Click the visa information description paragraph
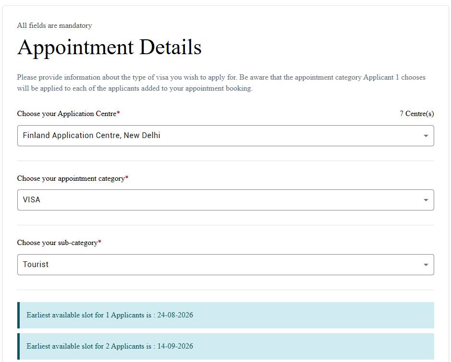The width and height of the screenshot is (451, 362). (x=221, y=82)
